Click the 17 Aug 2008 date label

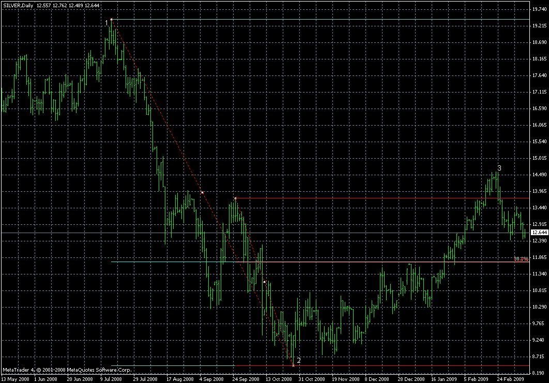point(180,379)
